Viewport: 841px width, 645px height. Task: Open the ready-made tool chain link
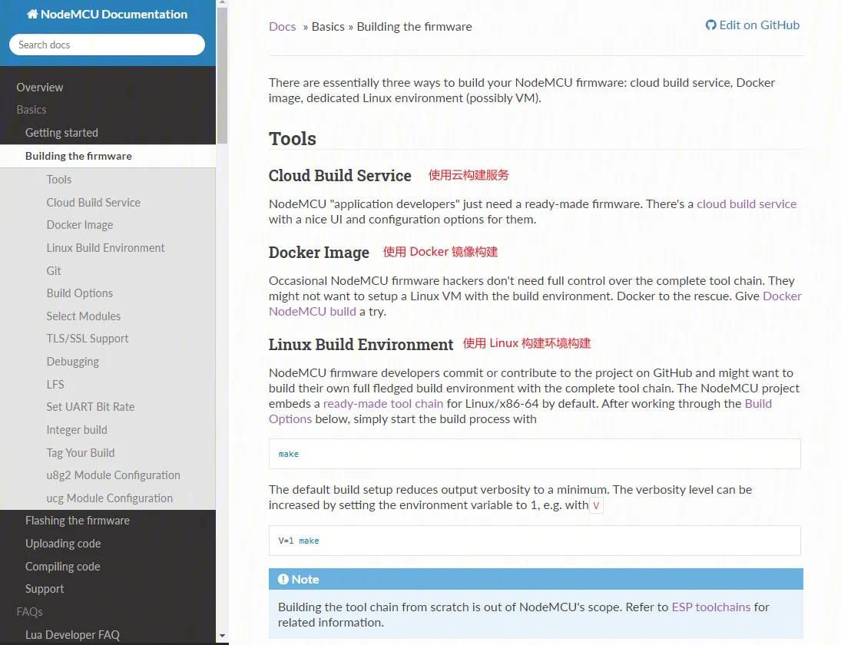[x=383, y=404]
